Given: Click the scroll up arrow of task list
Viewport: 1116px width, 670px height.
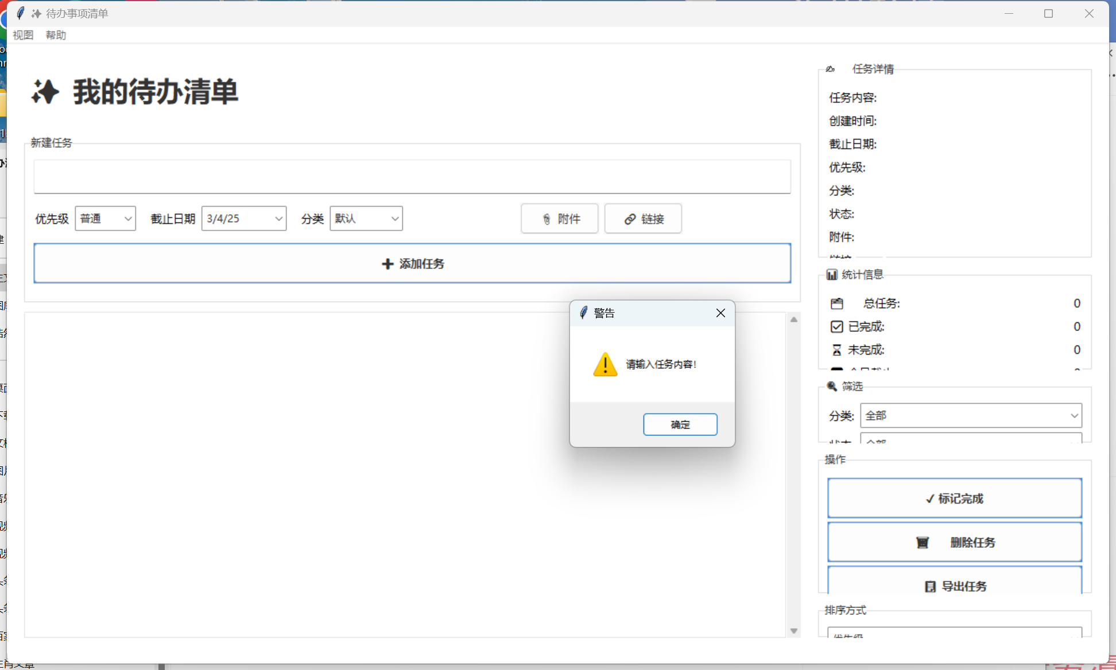Looking at the screenshot, I should pos(794,320).
